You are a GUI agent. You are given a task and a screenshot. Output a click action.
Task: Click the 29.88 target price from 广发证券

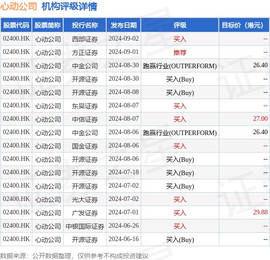[x=260, y=212]
